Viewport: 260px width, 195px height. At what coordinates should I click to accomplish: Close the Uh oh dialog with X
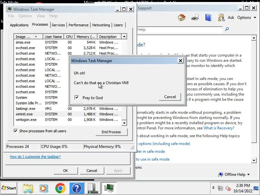tap(180, 61)
